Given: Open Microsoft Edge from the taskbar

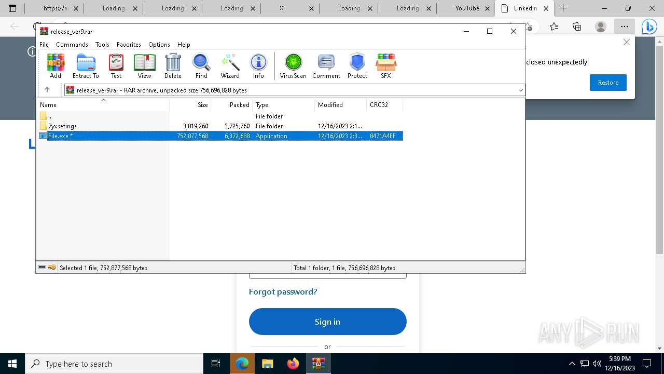Looking at the screenshot, I should tap(242, 364).
